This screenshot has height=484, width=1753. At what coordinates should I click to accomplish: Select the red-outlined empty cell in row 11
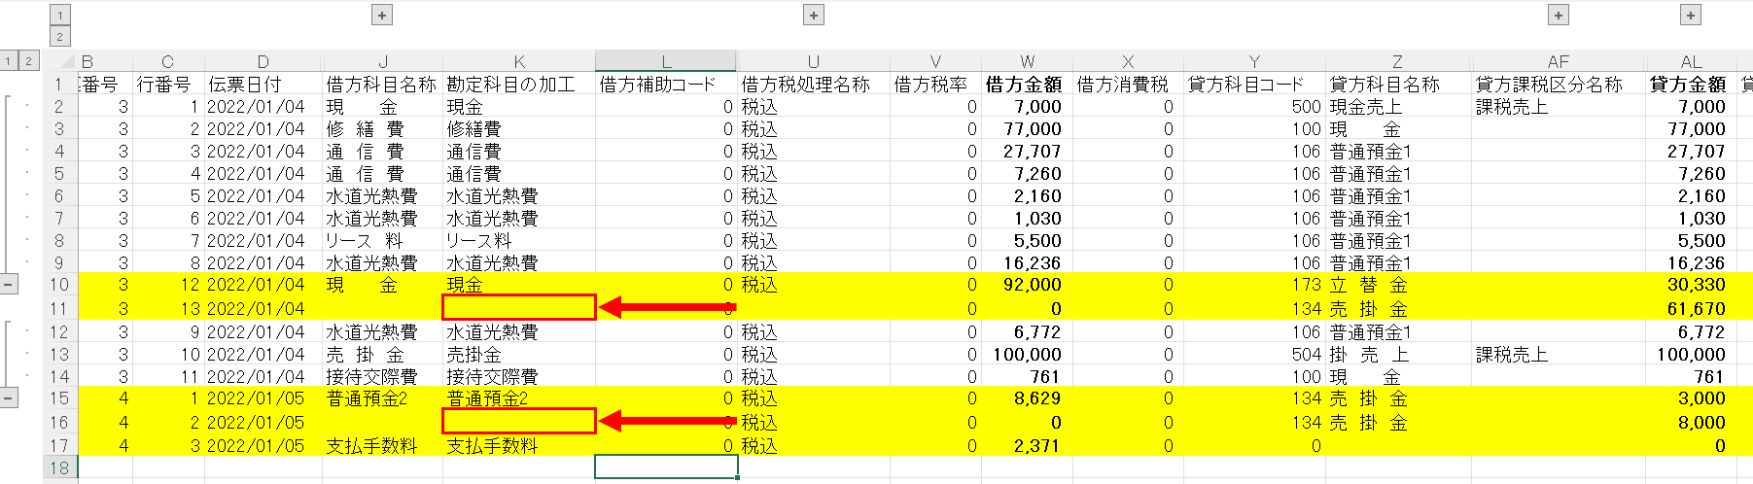pos(519,308)
